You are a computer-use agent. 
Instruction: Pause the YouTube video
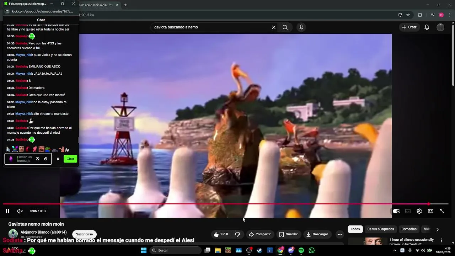tap(7, 211)
